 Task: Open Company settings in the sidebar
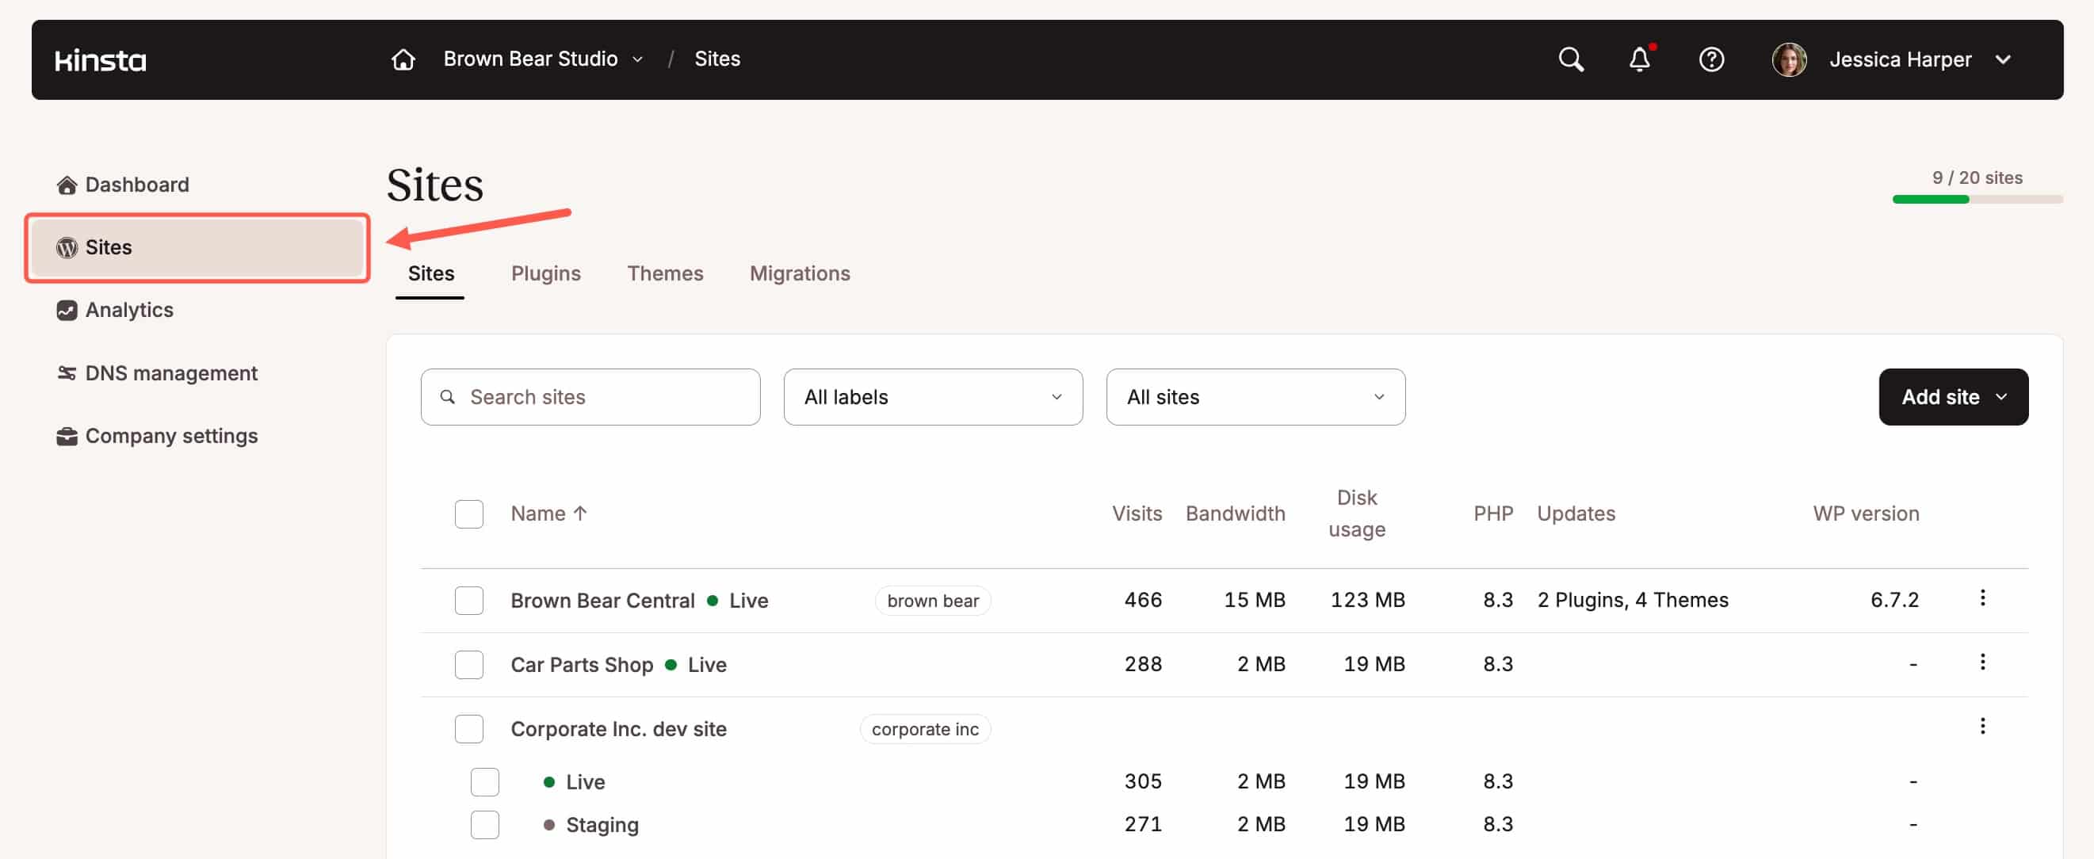[x=170, y=437]
